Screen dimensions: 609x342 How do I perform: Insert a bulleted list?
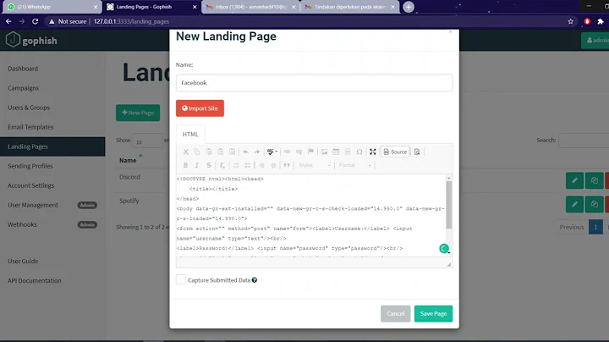tap(247, 166)
